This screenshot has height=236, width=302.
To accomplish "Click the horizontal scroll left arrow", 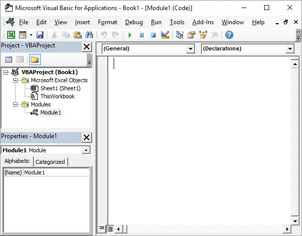I will [118, 229].
